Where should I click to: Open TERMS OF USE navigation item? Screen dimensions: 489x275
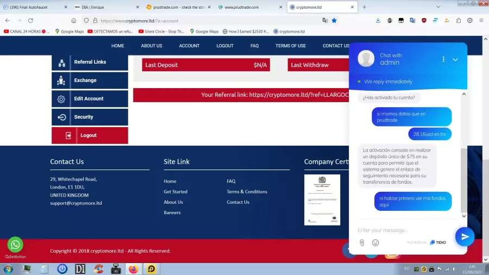coord(290,46)
